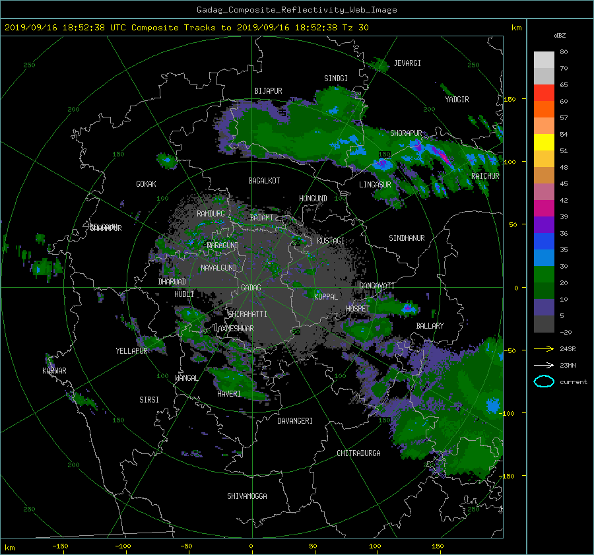Click the HUBLI city label

183,294
